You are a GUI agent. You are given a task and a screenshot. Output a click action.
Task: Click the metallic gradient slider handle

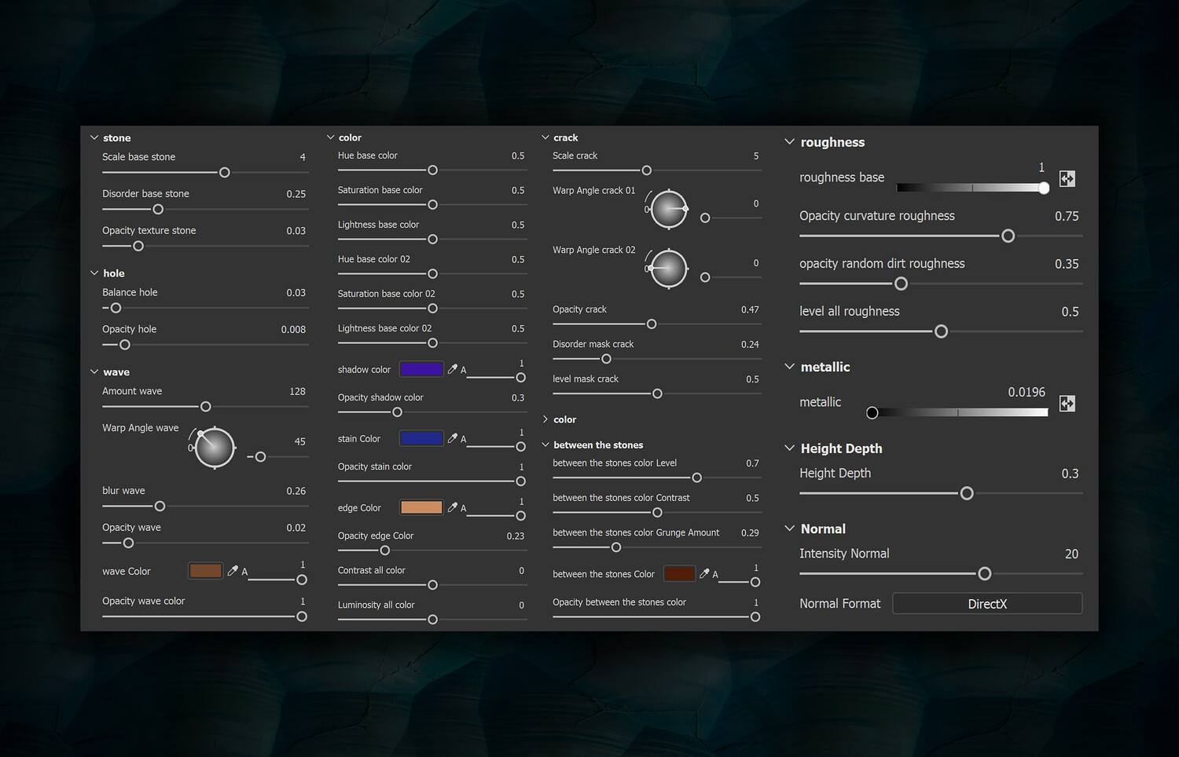[x=872, y=413]
